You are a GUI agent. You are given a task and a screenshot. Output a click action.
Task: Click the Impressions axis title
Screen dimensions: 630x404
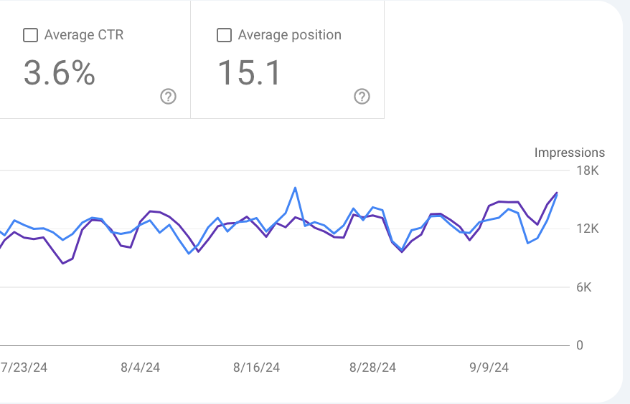tap(570, 153)
